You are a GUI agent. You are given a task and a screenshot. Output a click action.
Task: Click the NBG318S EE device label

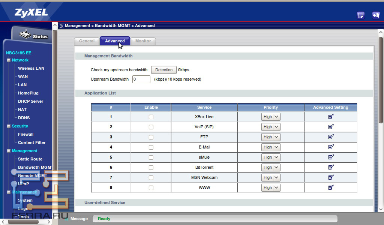pos(19,53)
